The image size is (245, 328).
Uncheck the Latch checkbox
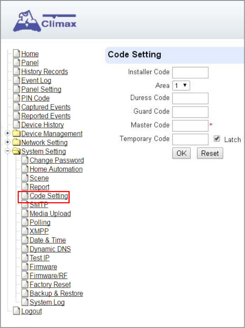(217, 139)
